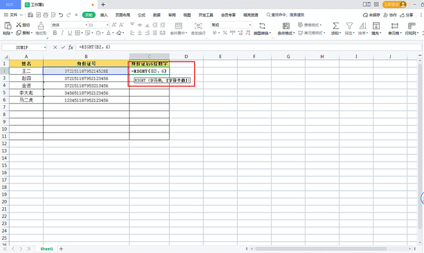Confirm the formula with the checkmark icon
This screenshot has height=253, width=424.
[x=63, y=47]
